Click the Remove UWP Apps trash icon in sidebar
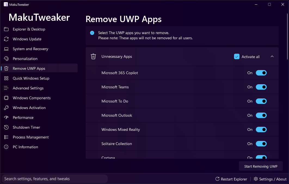 (6, 68)
